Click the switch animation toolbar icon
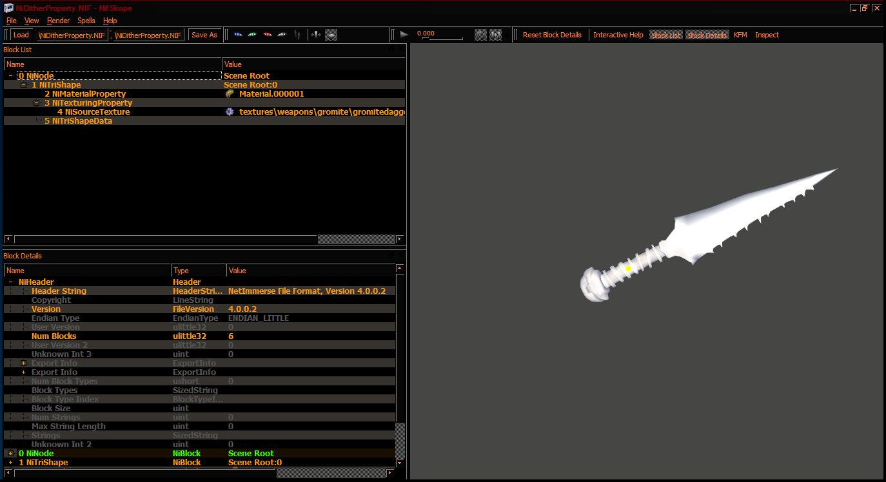 click(x=496, y=35)
